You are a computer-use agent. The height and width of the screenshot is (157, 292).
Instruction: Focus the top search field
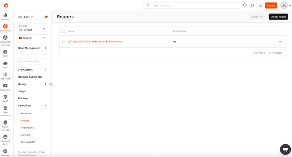(x=191, y=6)
